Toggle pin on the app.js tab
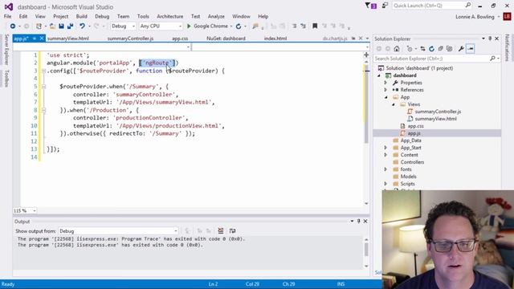 pyautogui.click(x=34, y=39)
